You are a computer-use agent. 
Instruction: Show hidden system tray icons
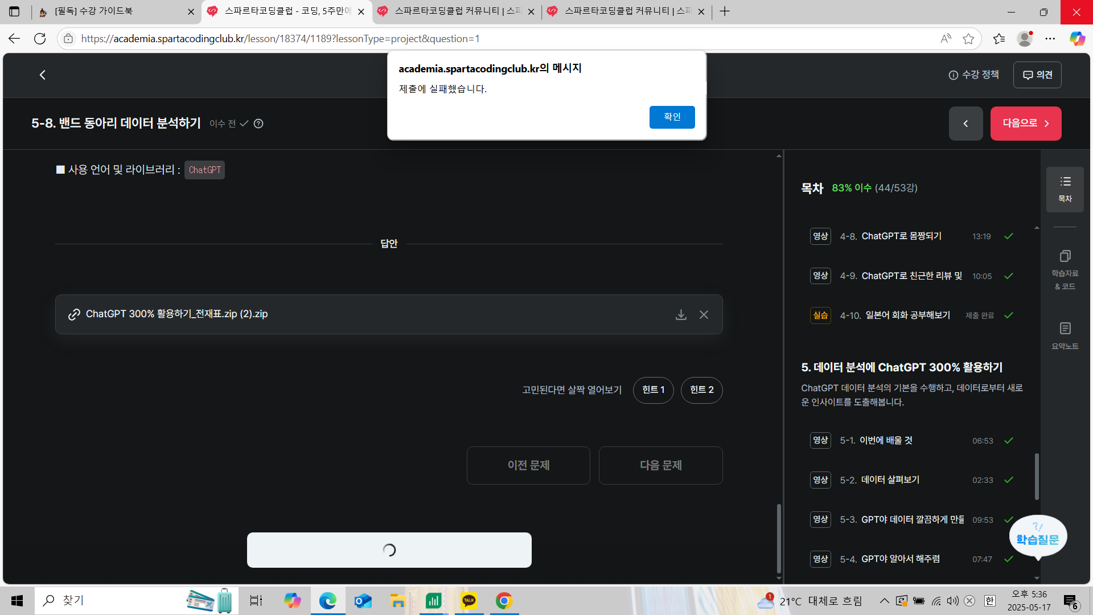point(884,601)
